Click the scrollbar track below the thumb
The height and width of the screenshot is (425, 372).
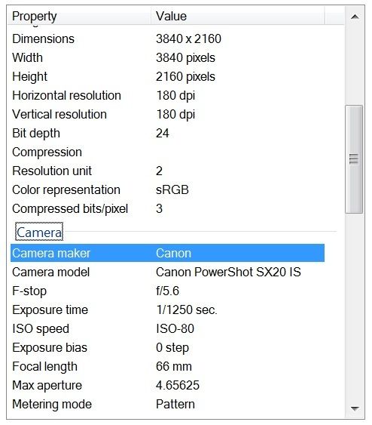tap(354, 306)
